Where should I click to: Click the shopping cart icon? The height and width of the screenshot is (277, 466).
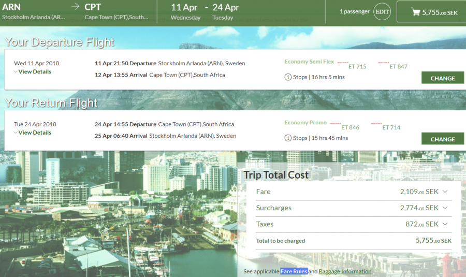tap(415, 12)
